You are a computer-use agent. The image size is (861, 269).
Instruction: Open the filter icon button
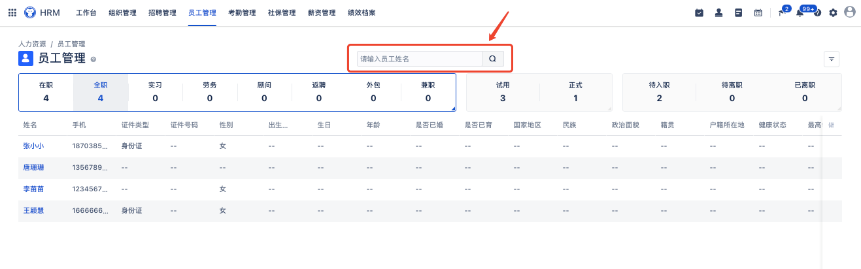[x=832, y=59]
